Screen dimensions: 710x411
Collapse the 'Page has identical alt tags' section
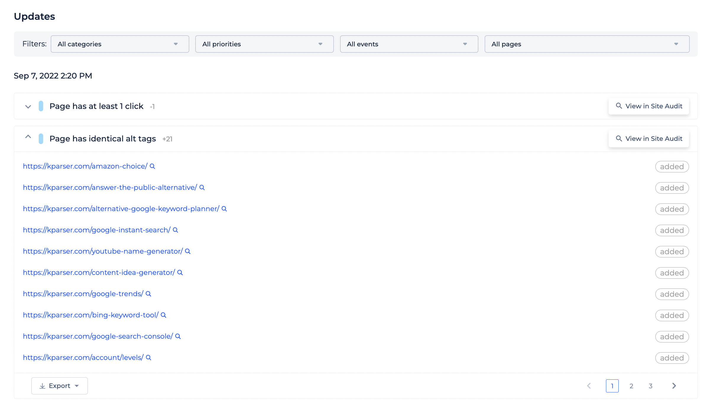[28, 137]
